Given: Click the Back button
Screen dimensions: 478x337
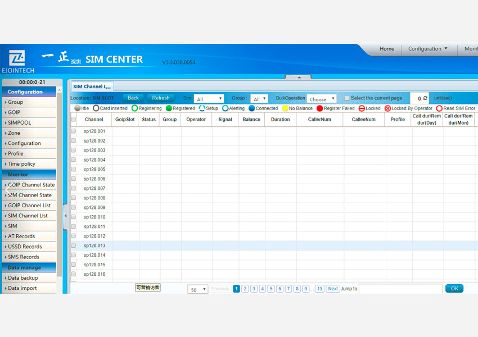Looking at the screenshot, I should [x=133, y=98].
